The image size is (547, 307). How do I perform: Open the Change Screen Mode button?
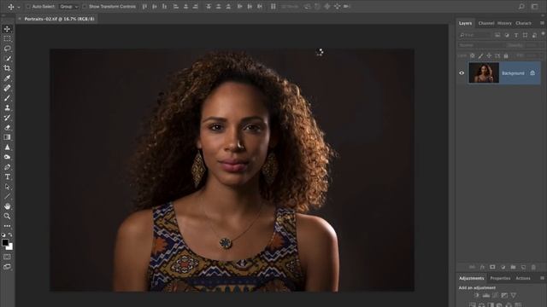7,267
